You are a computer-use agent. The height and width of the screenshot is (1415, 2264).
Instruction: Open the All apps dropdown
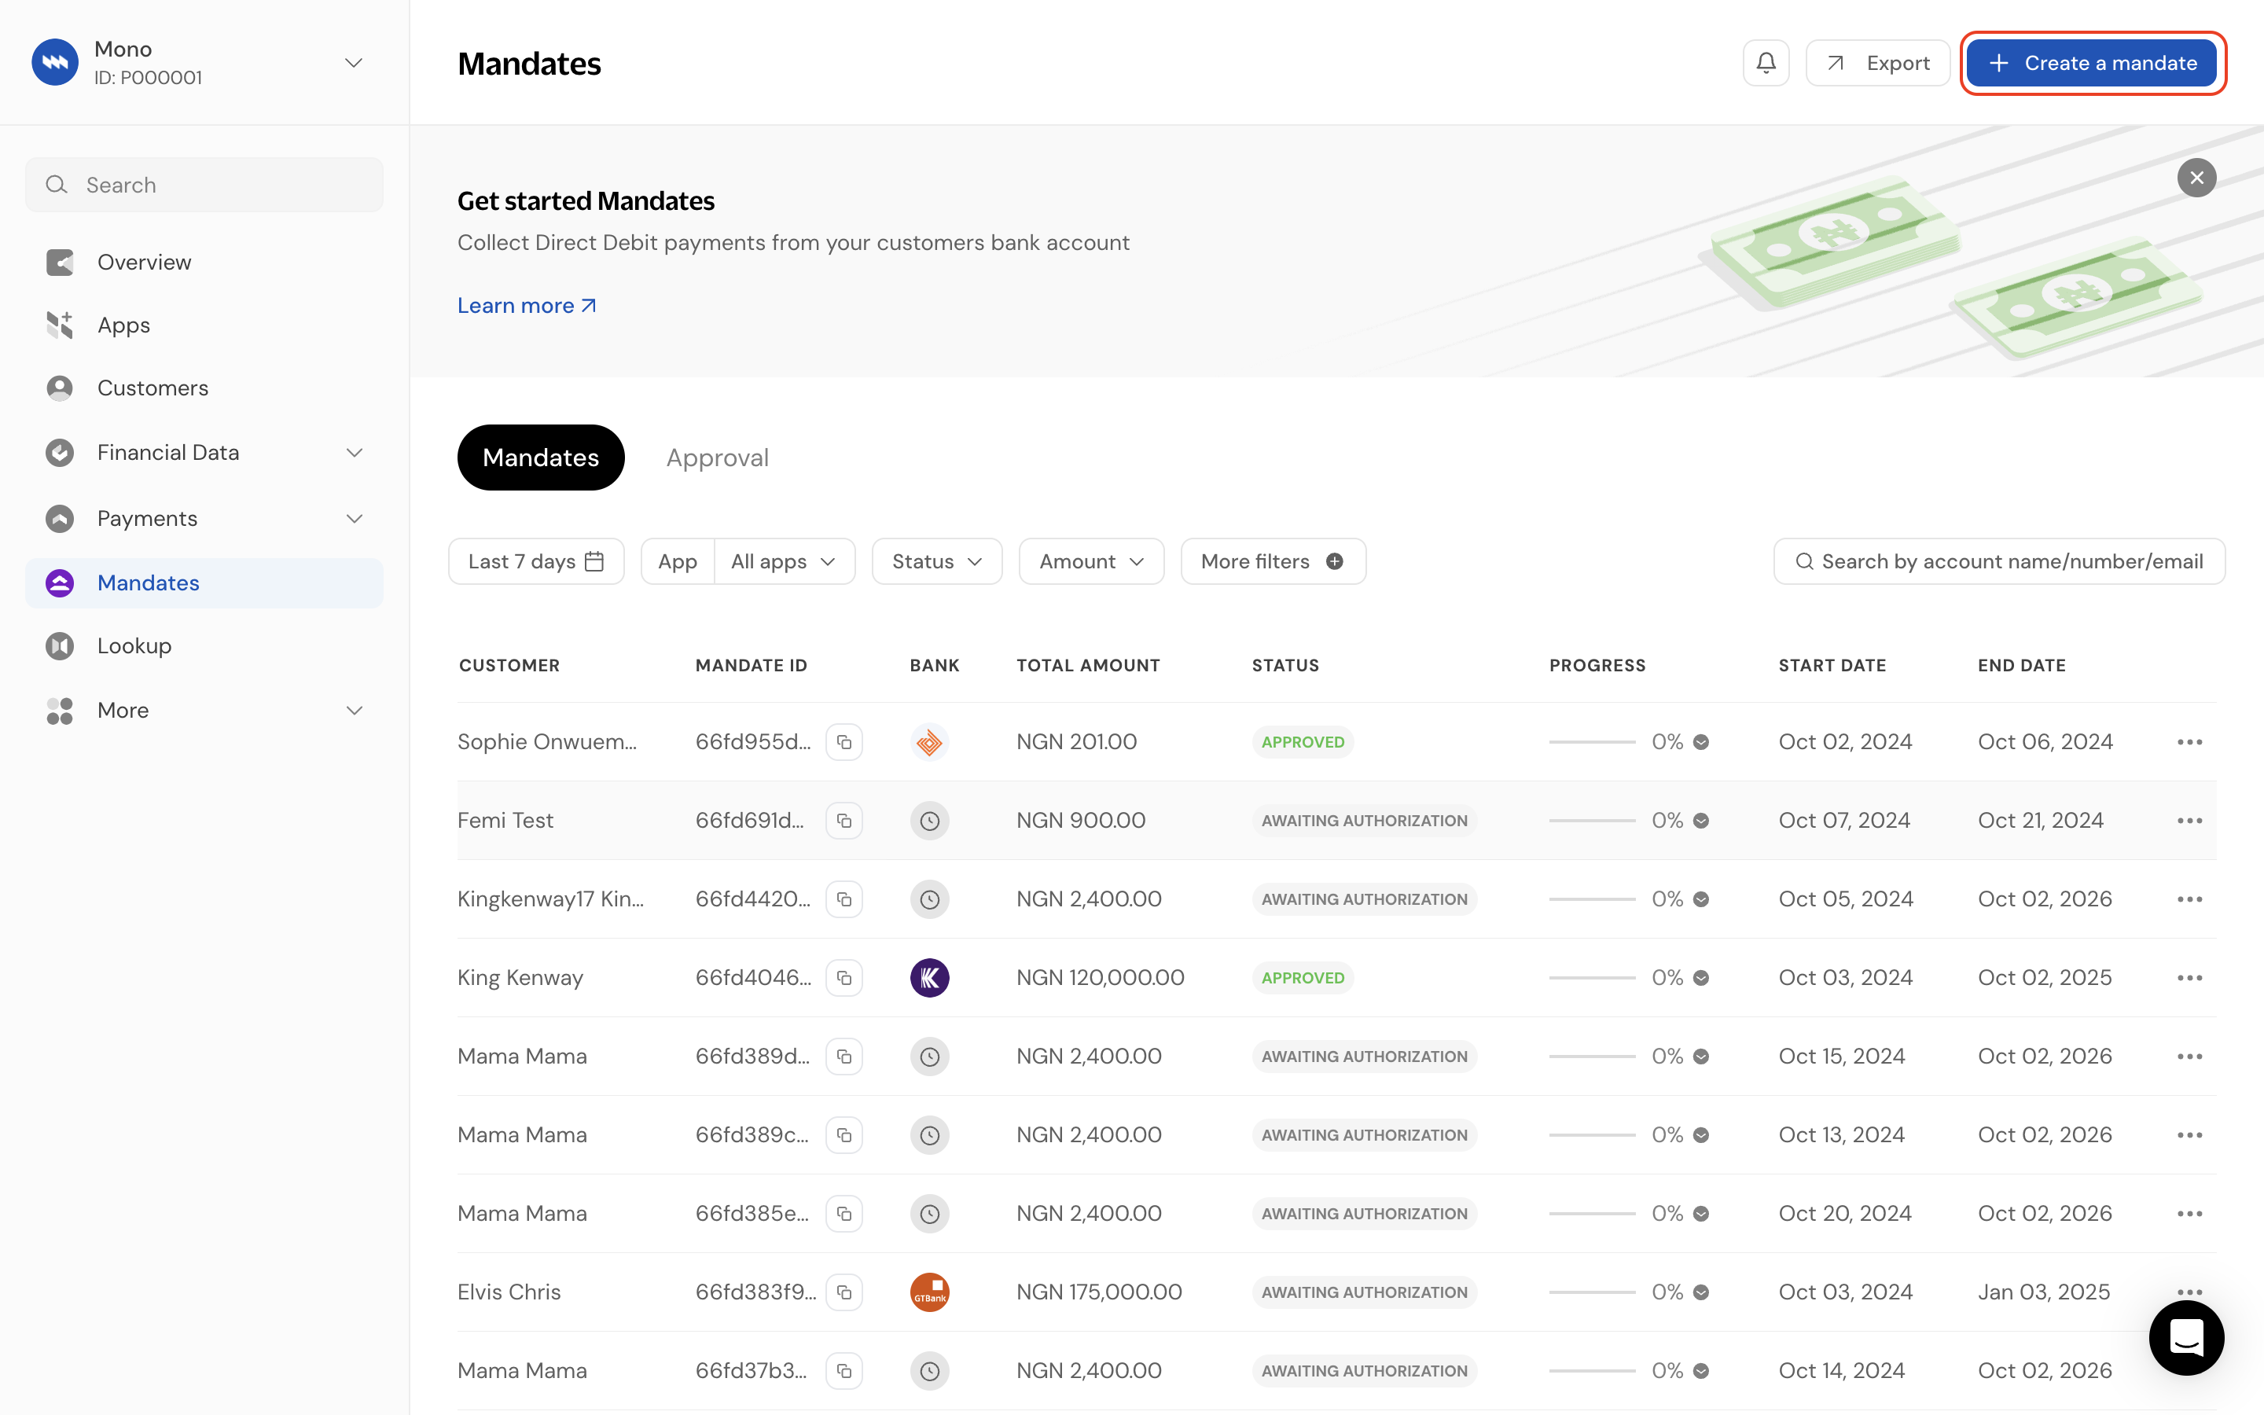click(784, 561)
